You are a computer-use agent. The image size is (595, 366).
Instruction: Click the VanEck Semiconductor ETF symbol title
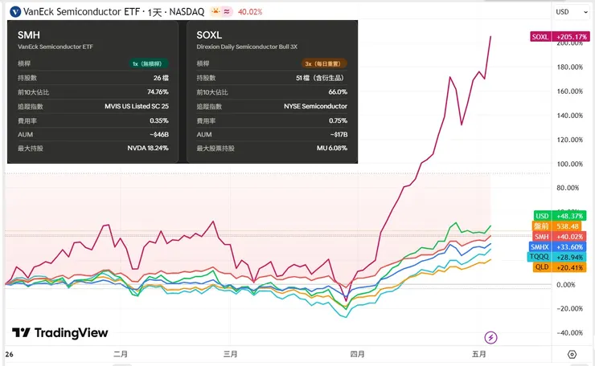pos(81,12)
